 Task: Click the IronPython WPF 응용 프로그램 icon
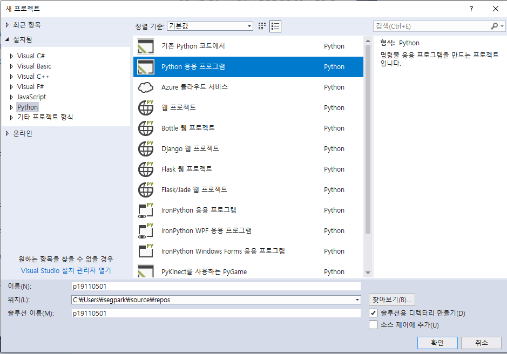tap(146, 231)
